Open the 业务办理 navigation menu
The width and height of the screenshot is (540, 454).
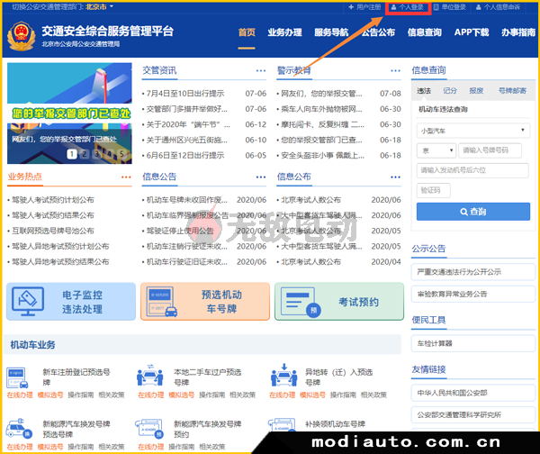284,32
